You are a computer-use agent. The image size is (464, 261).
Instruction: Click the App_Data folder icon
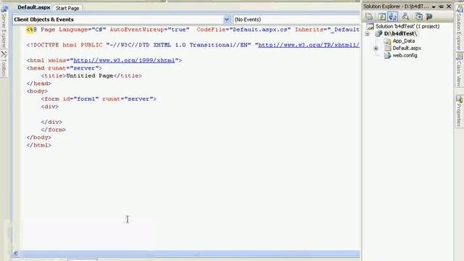point(387,41)
